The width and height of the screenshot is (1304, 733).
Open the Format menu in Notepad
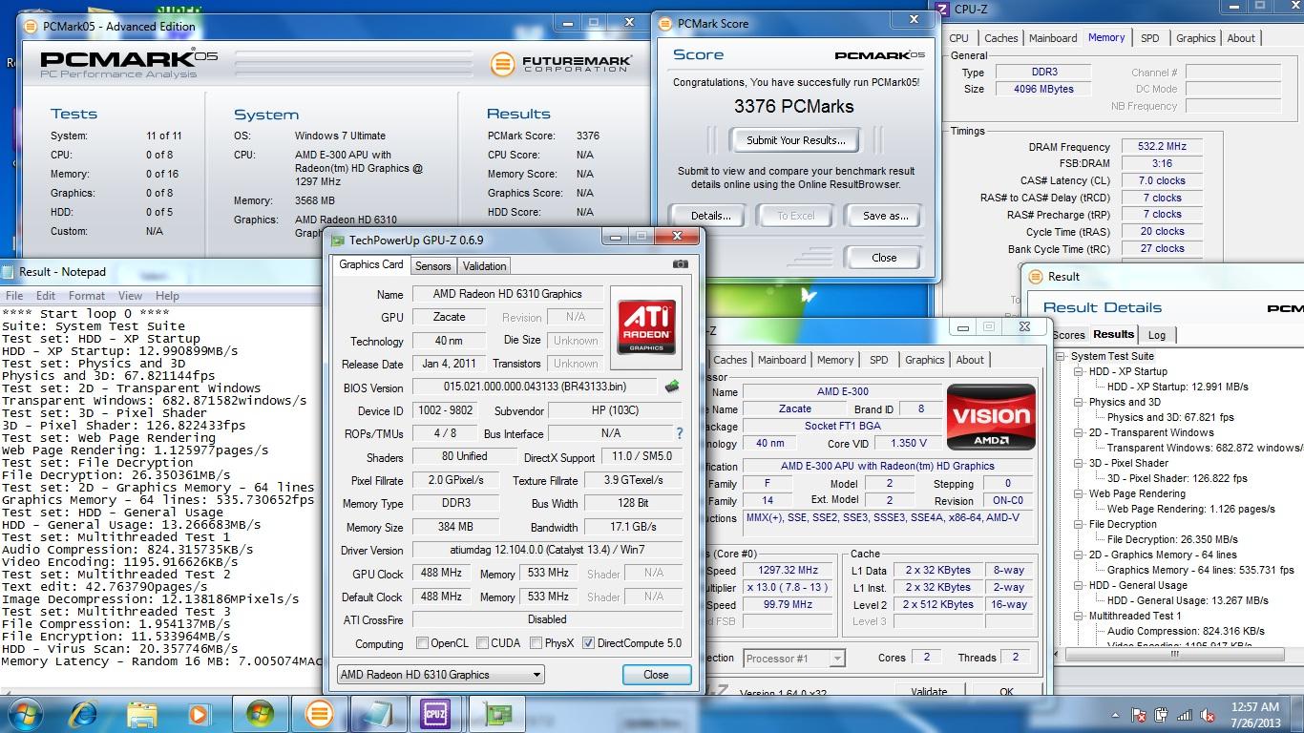click(87, 296)
